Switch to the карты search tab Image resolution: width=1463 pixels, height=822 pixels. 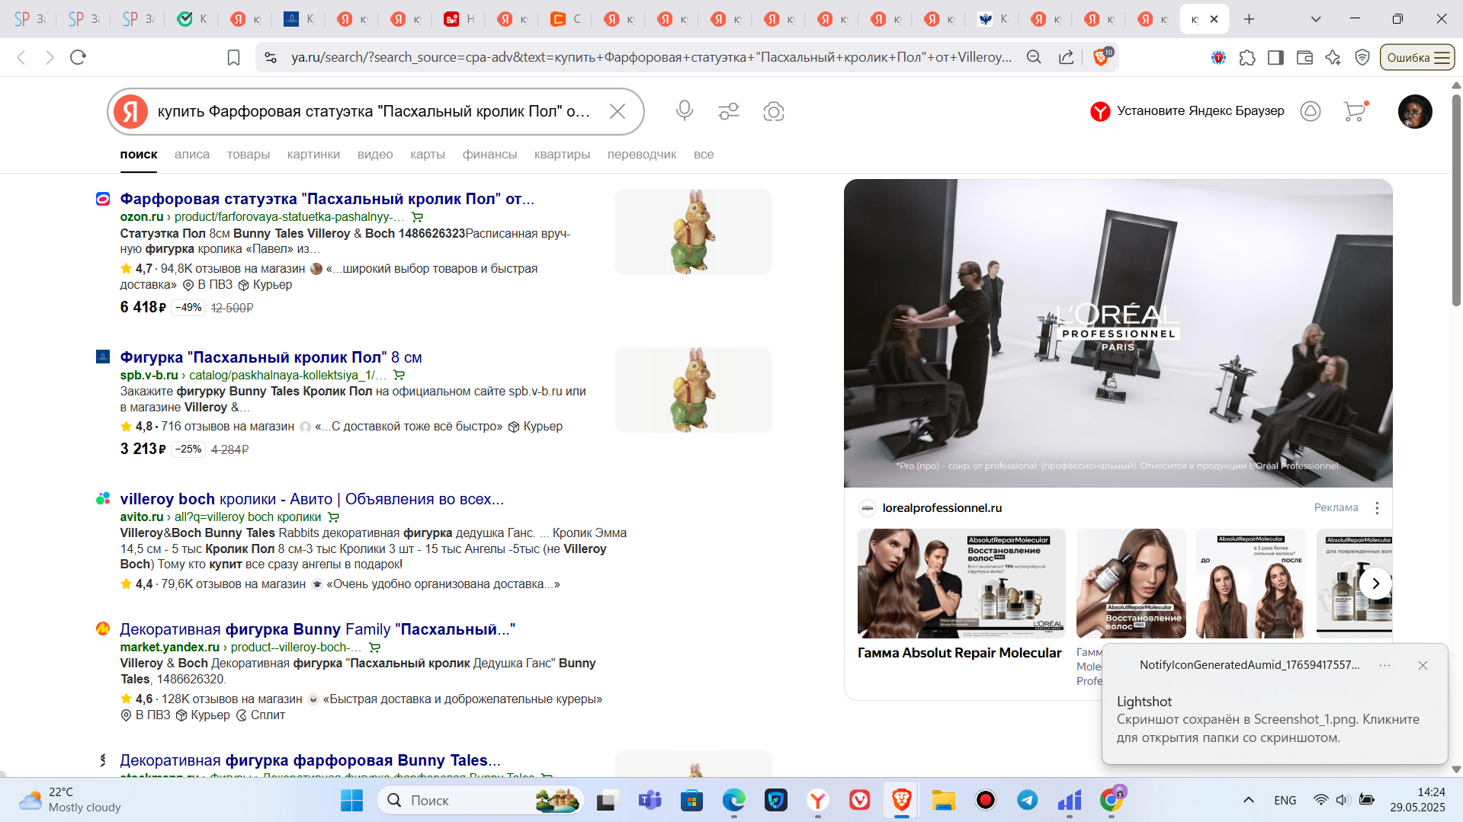coord(428,155)
